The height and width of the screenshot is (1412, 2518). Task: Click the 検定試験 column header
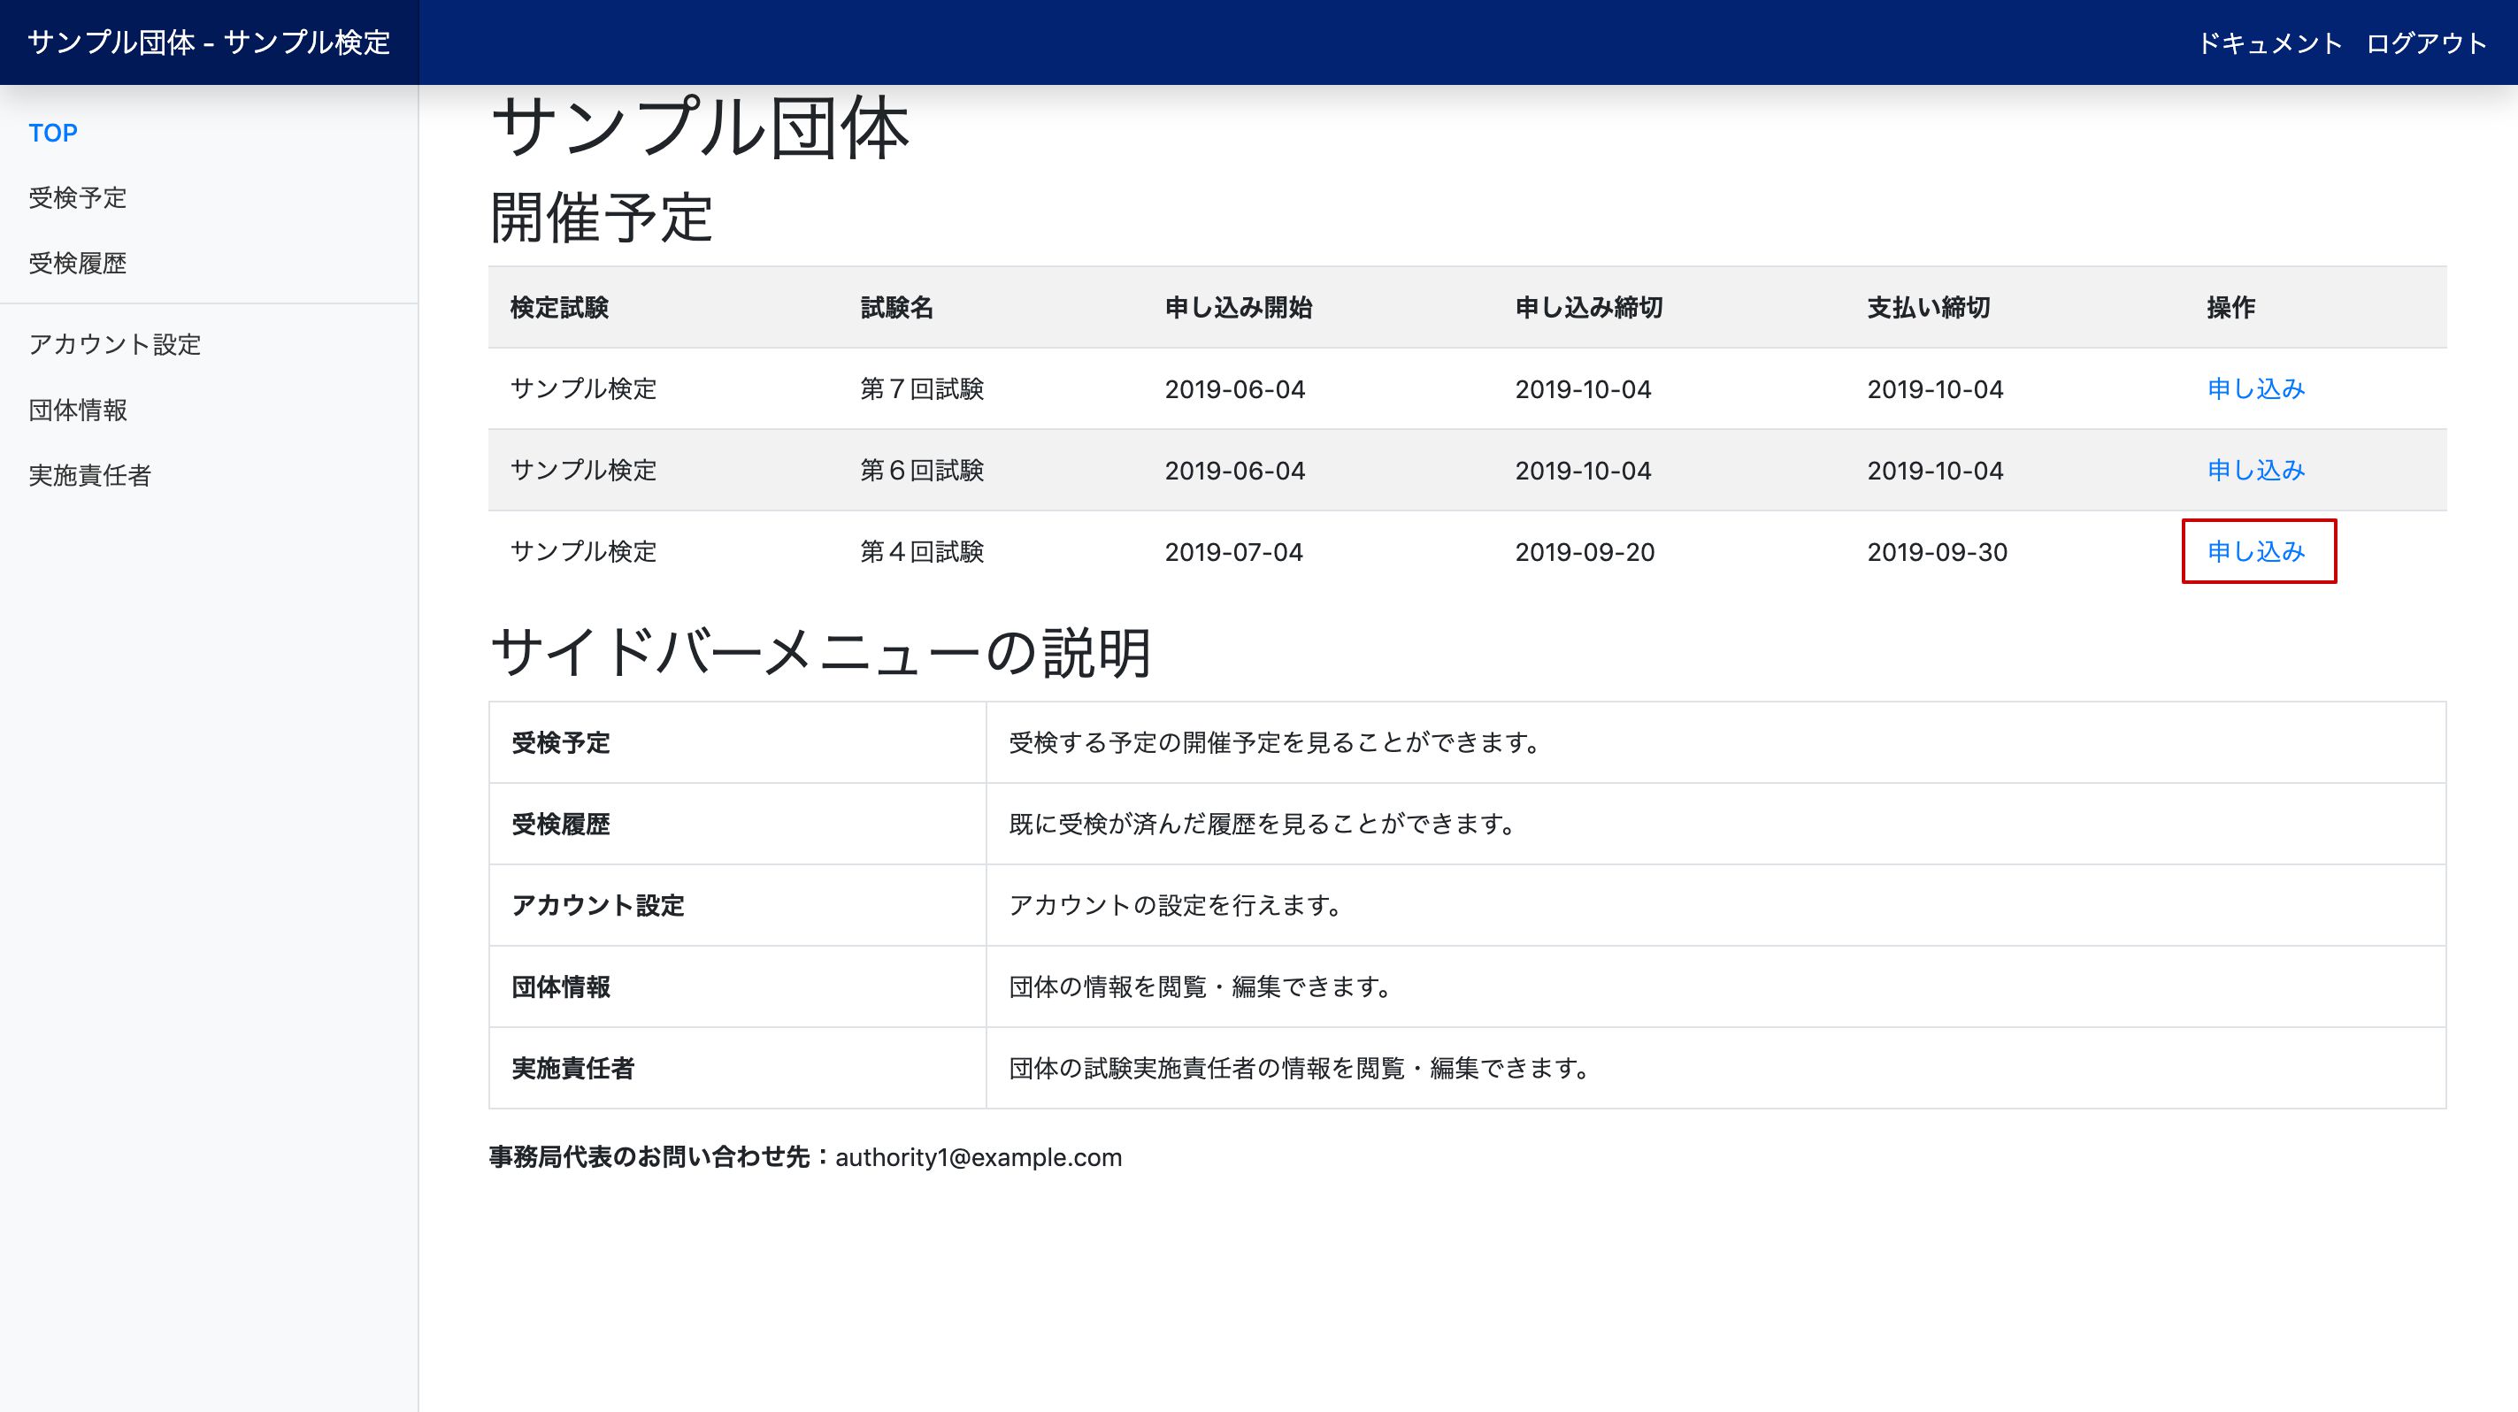coord(559,308)
